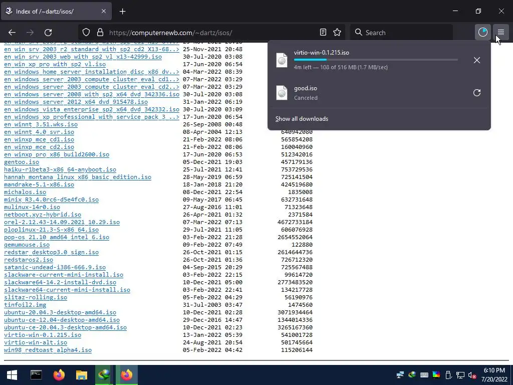Screen dimensions: 513x385
Task: Download tinfoil2.img
Action: [x=25, y=305]
